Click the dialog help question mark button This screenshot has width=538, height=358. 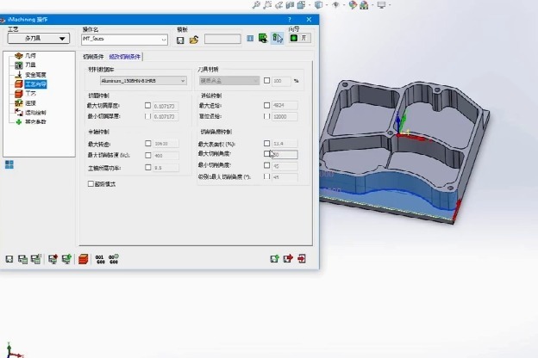pos(290,20)
